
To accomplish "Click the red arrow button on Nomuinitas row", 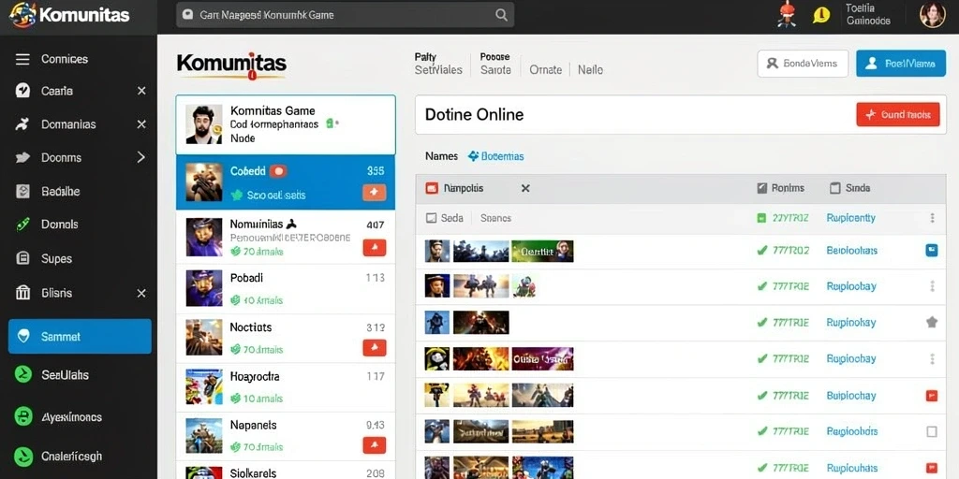I will coord(374,247).
